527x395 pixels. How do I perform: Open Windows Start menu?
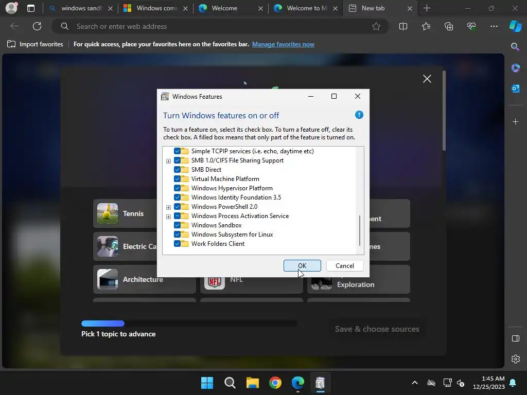[207, 383]
